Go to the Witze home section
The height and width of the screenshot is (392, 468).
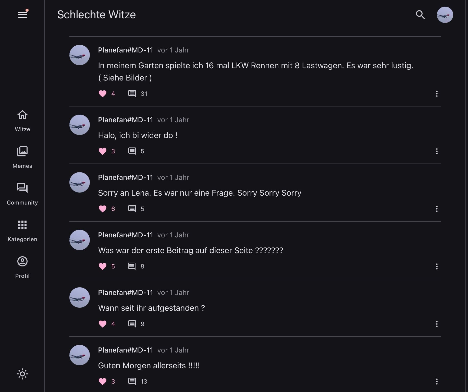(x=22, y=120)
